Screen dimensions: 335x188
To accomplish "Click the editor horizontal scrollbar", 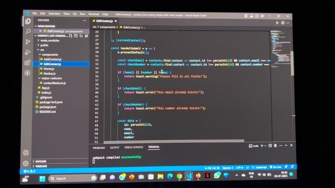I will (174, 141).
